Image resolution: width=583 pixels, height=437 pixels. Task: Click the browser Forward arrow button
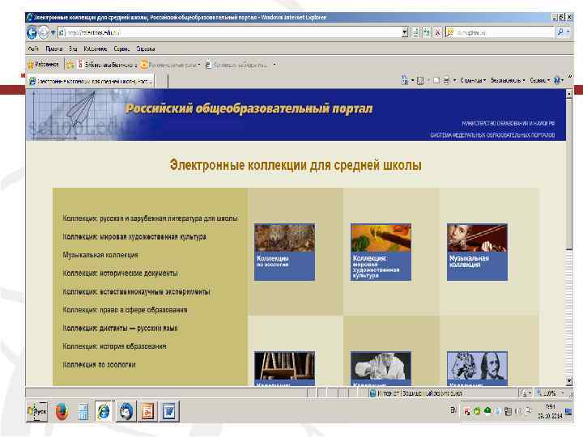coord(44,32)
